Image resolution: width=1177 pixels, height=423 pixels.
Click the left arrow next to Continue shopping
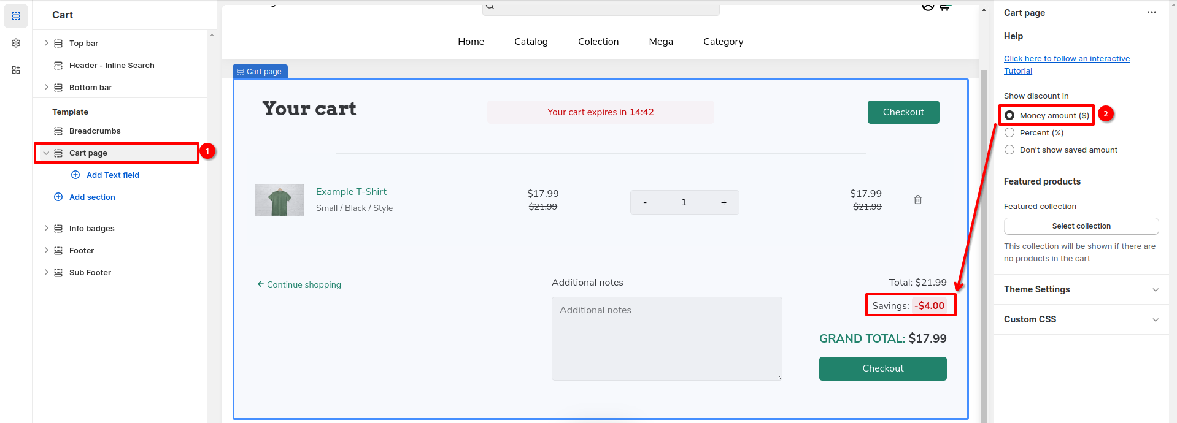pyautogui.click(x=261, y=284)
